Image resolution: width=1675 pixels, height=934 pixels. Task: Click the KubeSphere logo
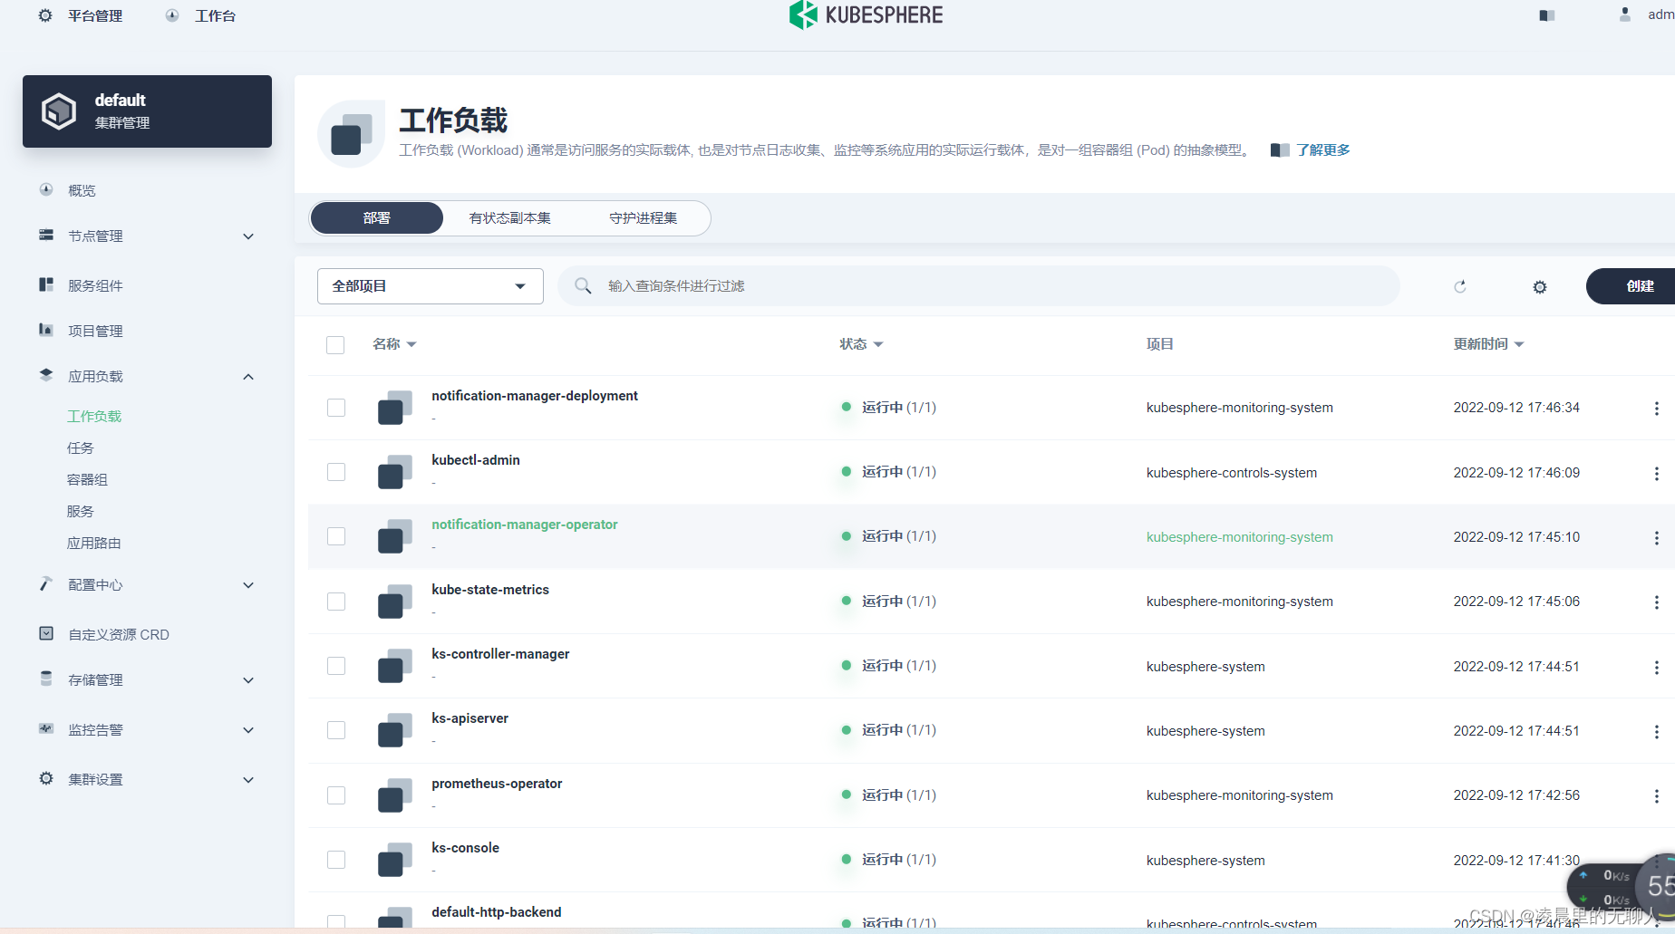[x=866, y=14]
